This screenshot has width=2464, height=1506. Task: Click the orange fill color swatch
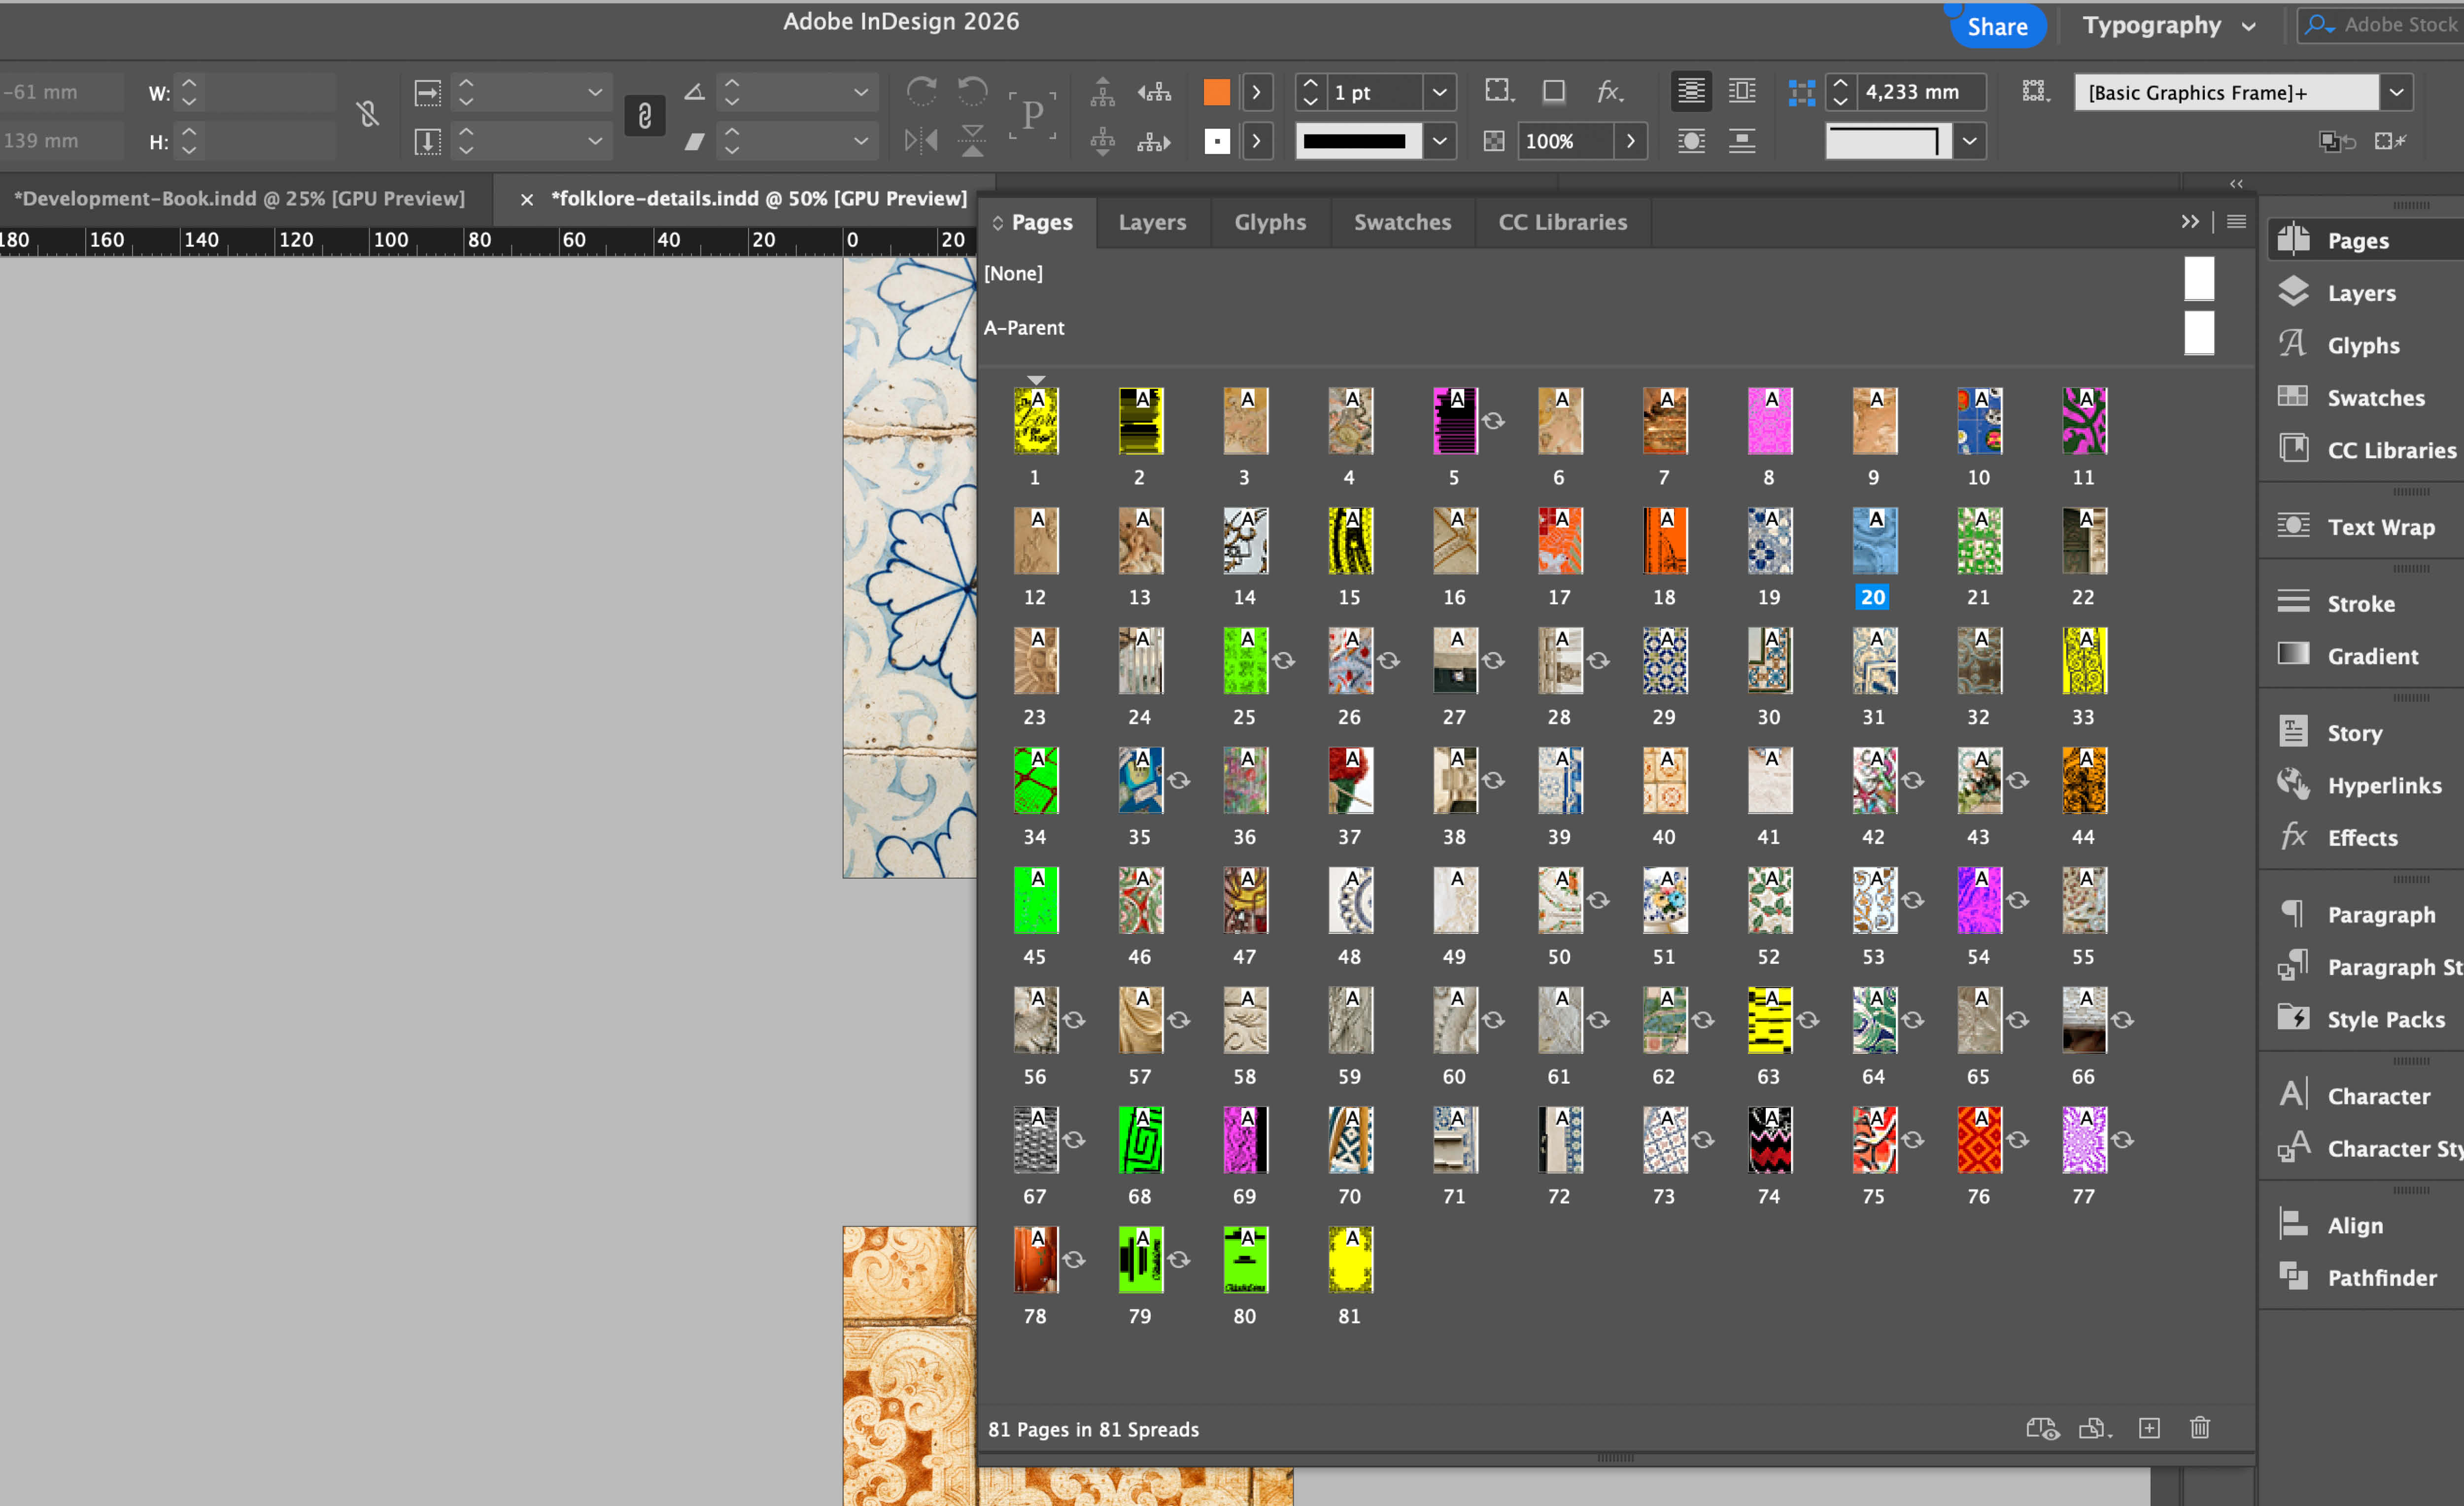click(x=1216, y=92)
